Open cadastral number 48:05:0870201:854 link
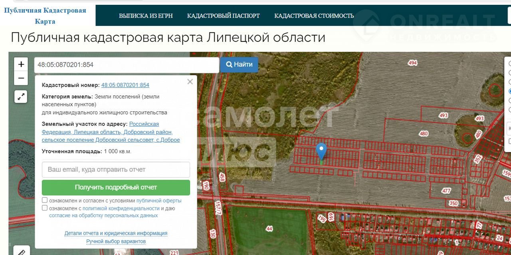This screenshot has width=511, height=255. (125, 85)
